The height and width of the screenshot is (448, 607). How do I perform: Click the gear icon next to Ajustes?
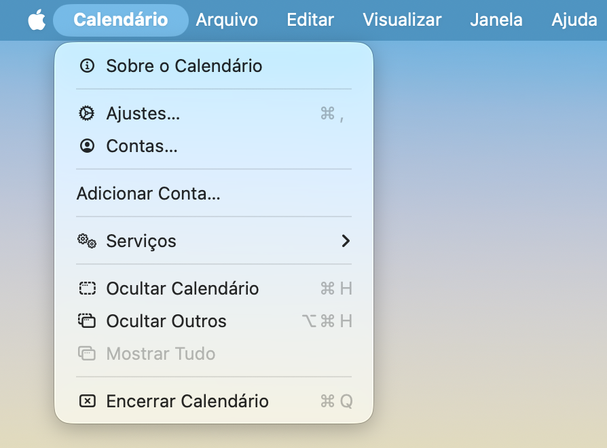click(87, 113)
